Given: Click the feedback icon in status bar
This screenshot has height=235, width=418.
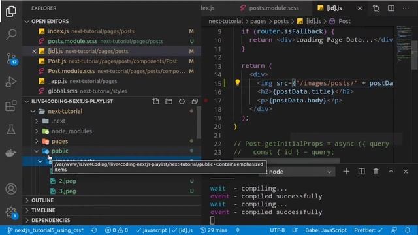Looking at the screenshot, I should click(394, 230).
